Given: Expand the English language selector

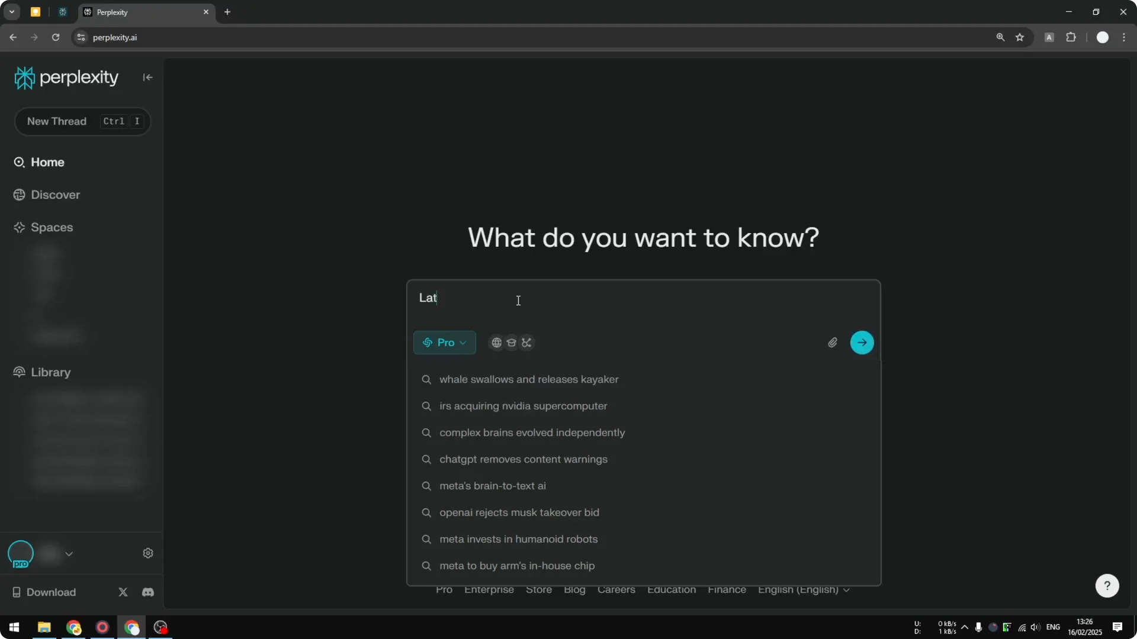Looking at the screenshot, I should tap(804, 589).
